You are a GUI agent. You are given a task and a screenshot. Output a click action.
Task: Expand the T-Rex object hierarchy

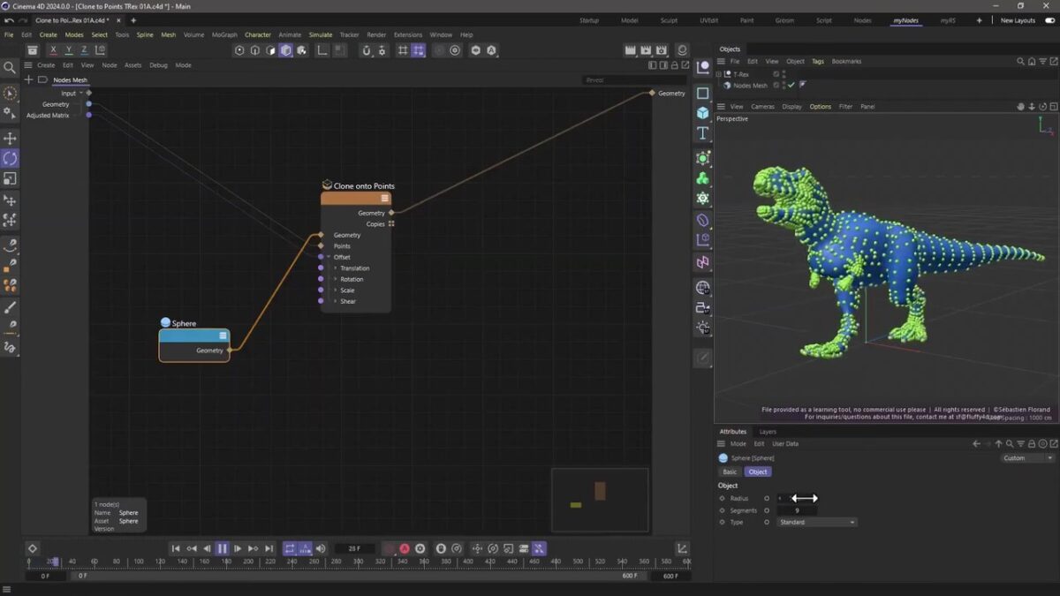point(719,74)
